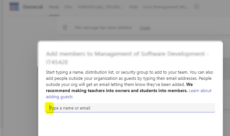This screenshot has height=136, width=230.
Task: Click the 'Add members to Management of Software Development' title
Action: pos(127,58)
